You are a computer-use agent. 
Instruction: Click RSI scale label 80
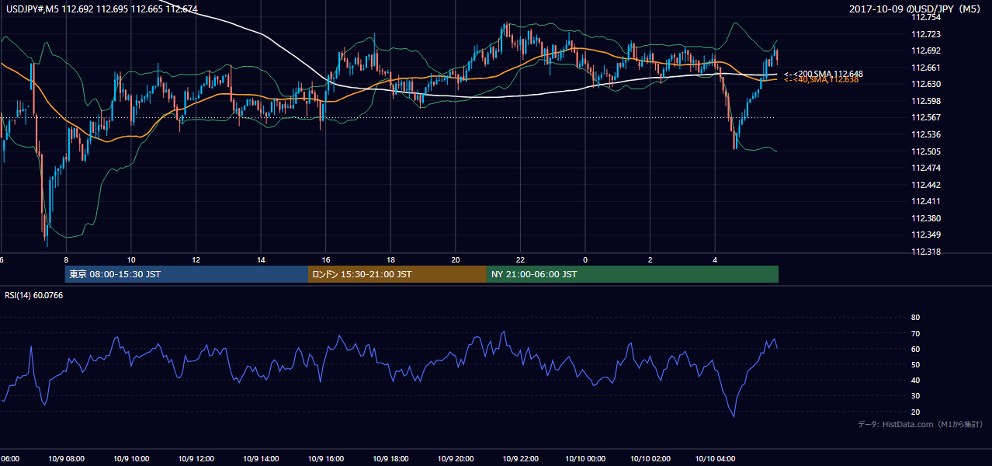point(915,318)
